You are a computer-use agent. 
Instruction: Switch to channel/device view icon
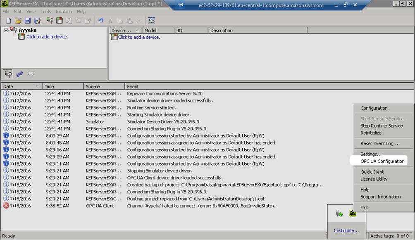[x=8, y=74]
